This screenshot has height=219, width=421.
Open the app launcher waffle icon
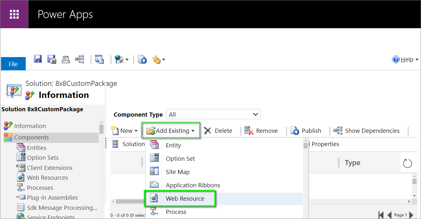(14, 14)
